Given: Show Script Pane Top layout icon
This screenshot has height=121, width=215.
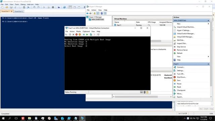Looking at the screenshot, I should coord(70,7).
